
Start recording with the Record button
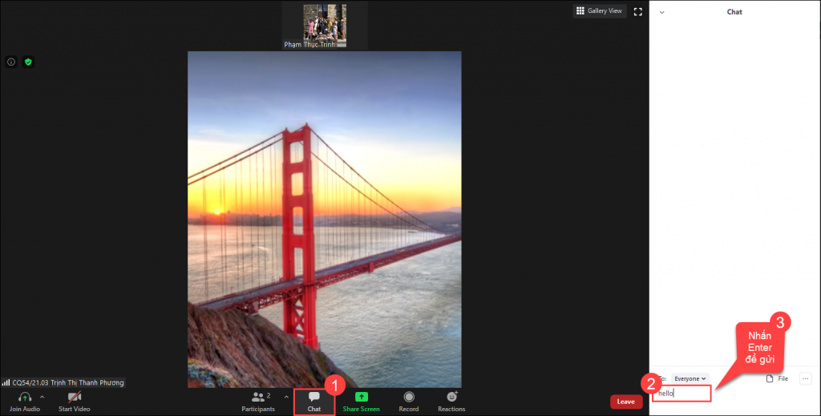[x=409, y=397]
